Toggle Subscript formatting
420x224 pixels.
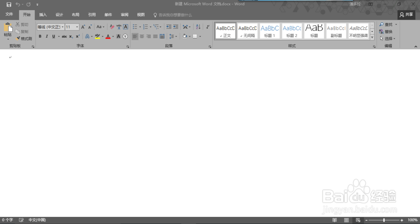coord(71,36)
